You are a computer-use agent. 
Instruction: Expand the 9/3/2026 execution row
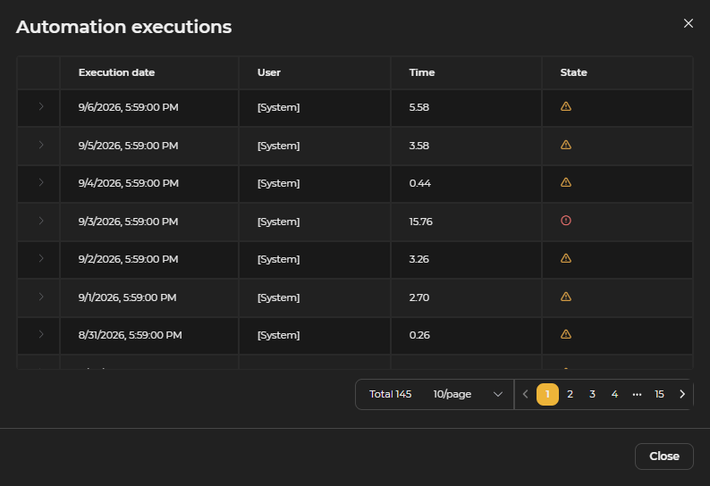tap(41, 221)
